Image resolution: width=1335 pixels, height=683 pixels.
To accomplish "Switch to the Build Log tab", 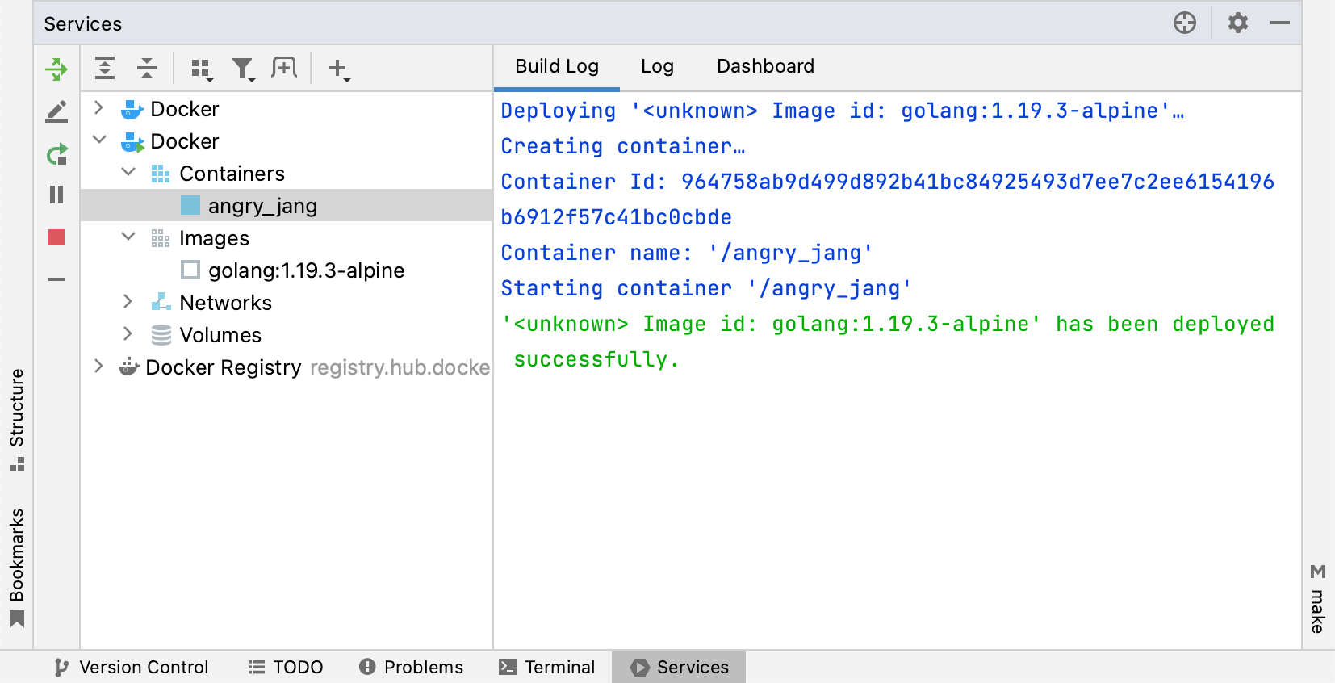I will [557, 66].
